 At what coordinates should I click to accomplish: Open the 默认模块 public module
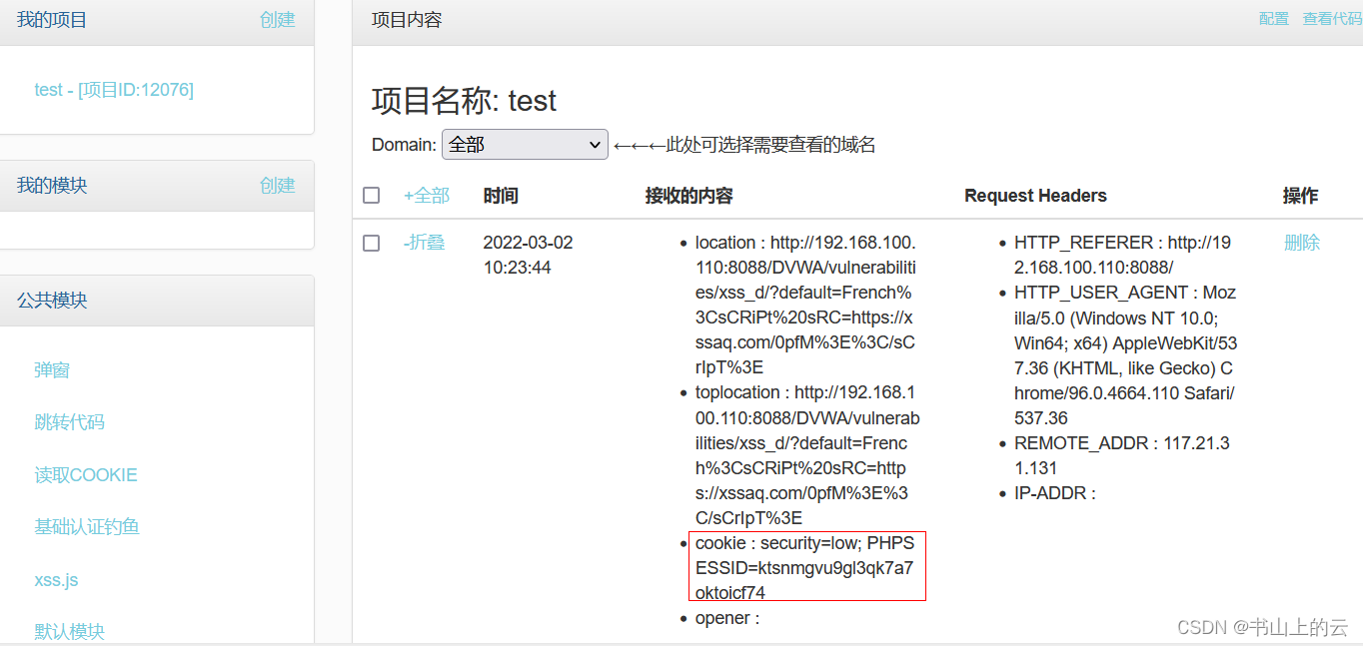point(69,632)
